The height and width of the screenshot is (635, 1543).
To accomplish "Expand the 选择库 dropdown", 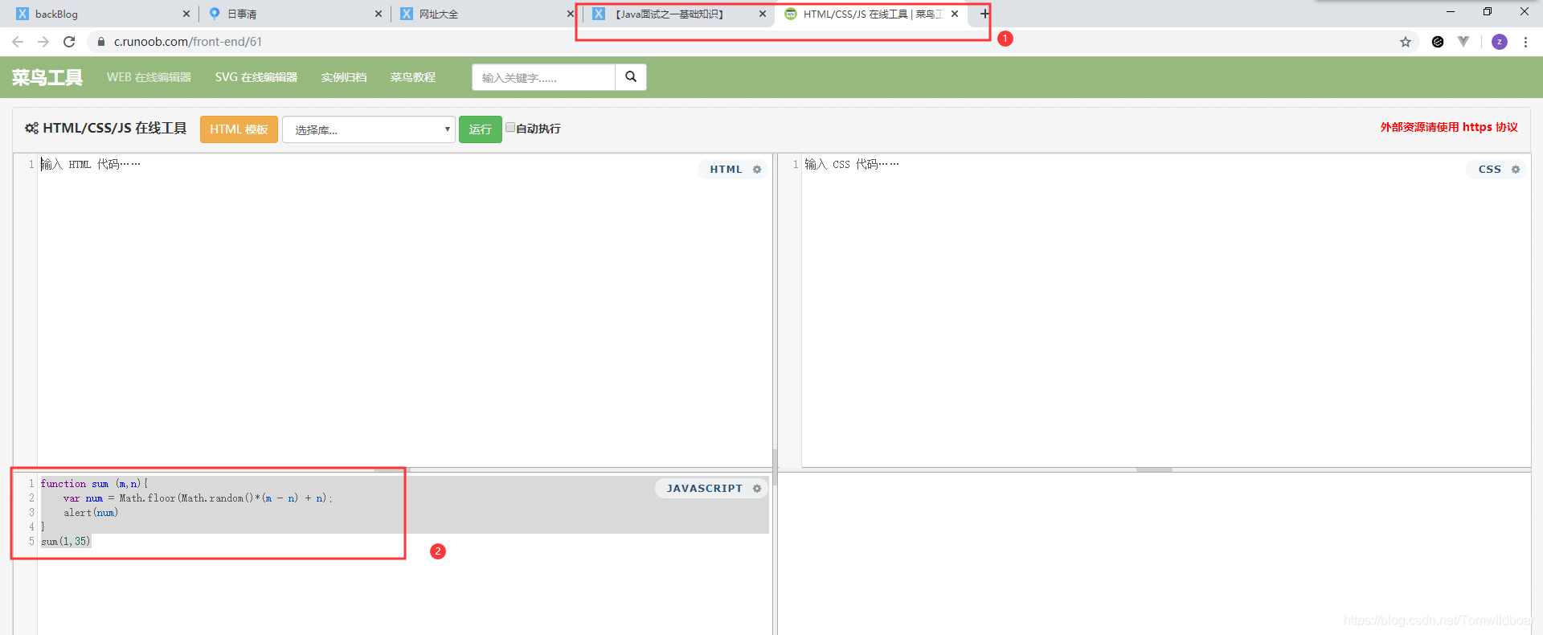I will (369, 129).
